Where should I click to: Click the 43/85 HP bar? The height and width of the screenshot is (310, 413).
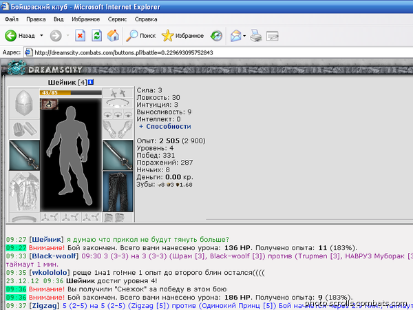pos(71,92)
